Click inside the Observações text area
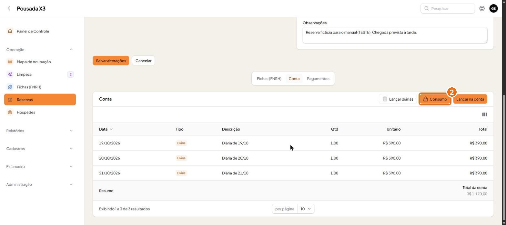506x225 pixels. click(395, 35)
